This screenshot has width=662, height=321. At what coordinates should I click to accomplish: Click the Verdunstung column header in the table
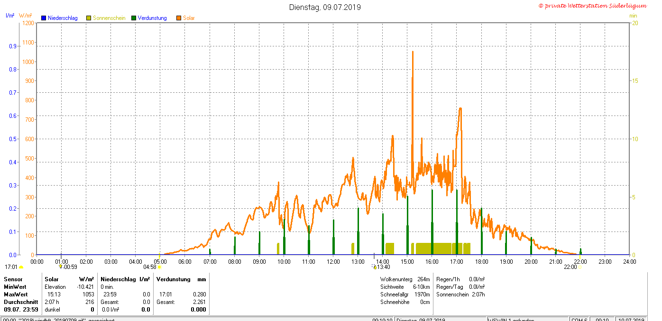(x=174, y=279)
